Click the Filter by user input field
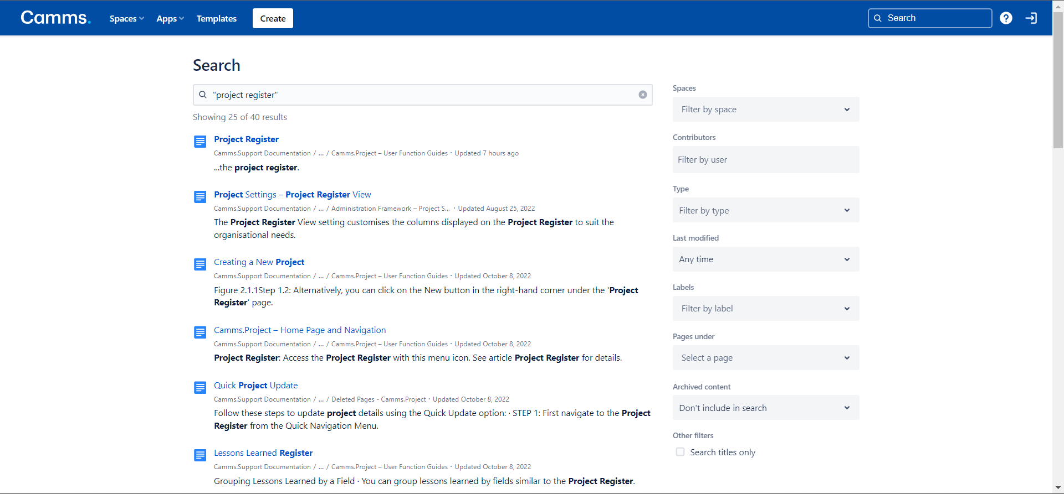Image resolution: width=1064 pixels, height=494 pixels. (766, 160)
